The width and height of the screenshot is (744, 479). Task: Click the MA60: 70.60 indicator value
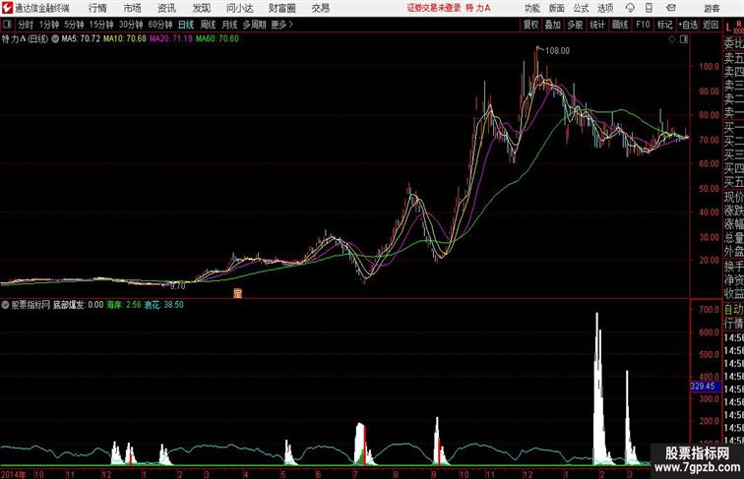[217, 39]
